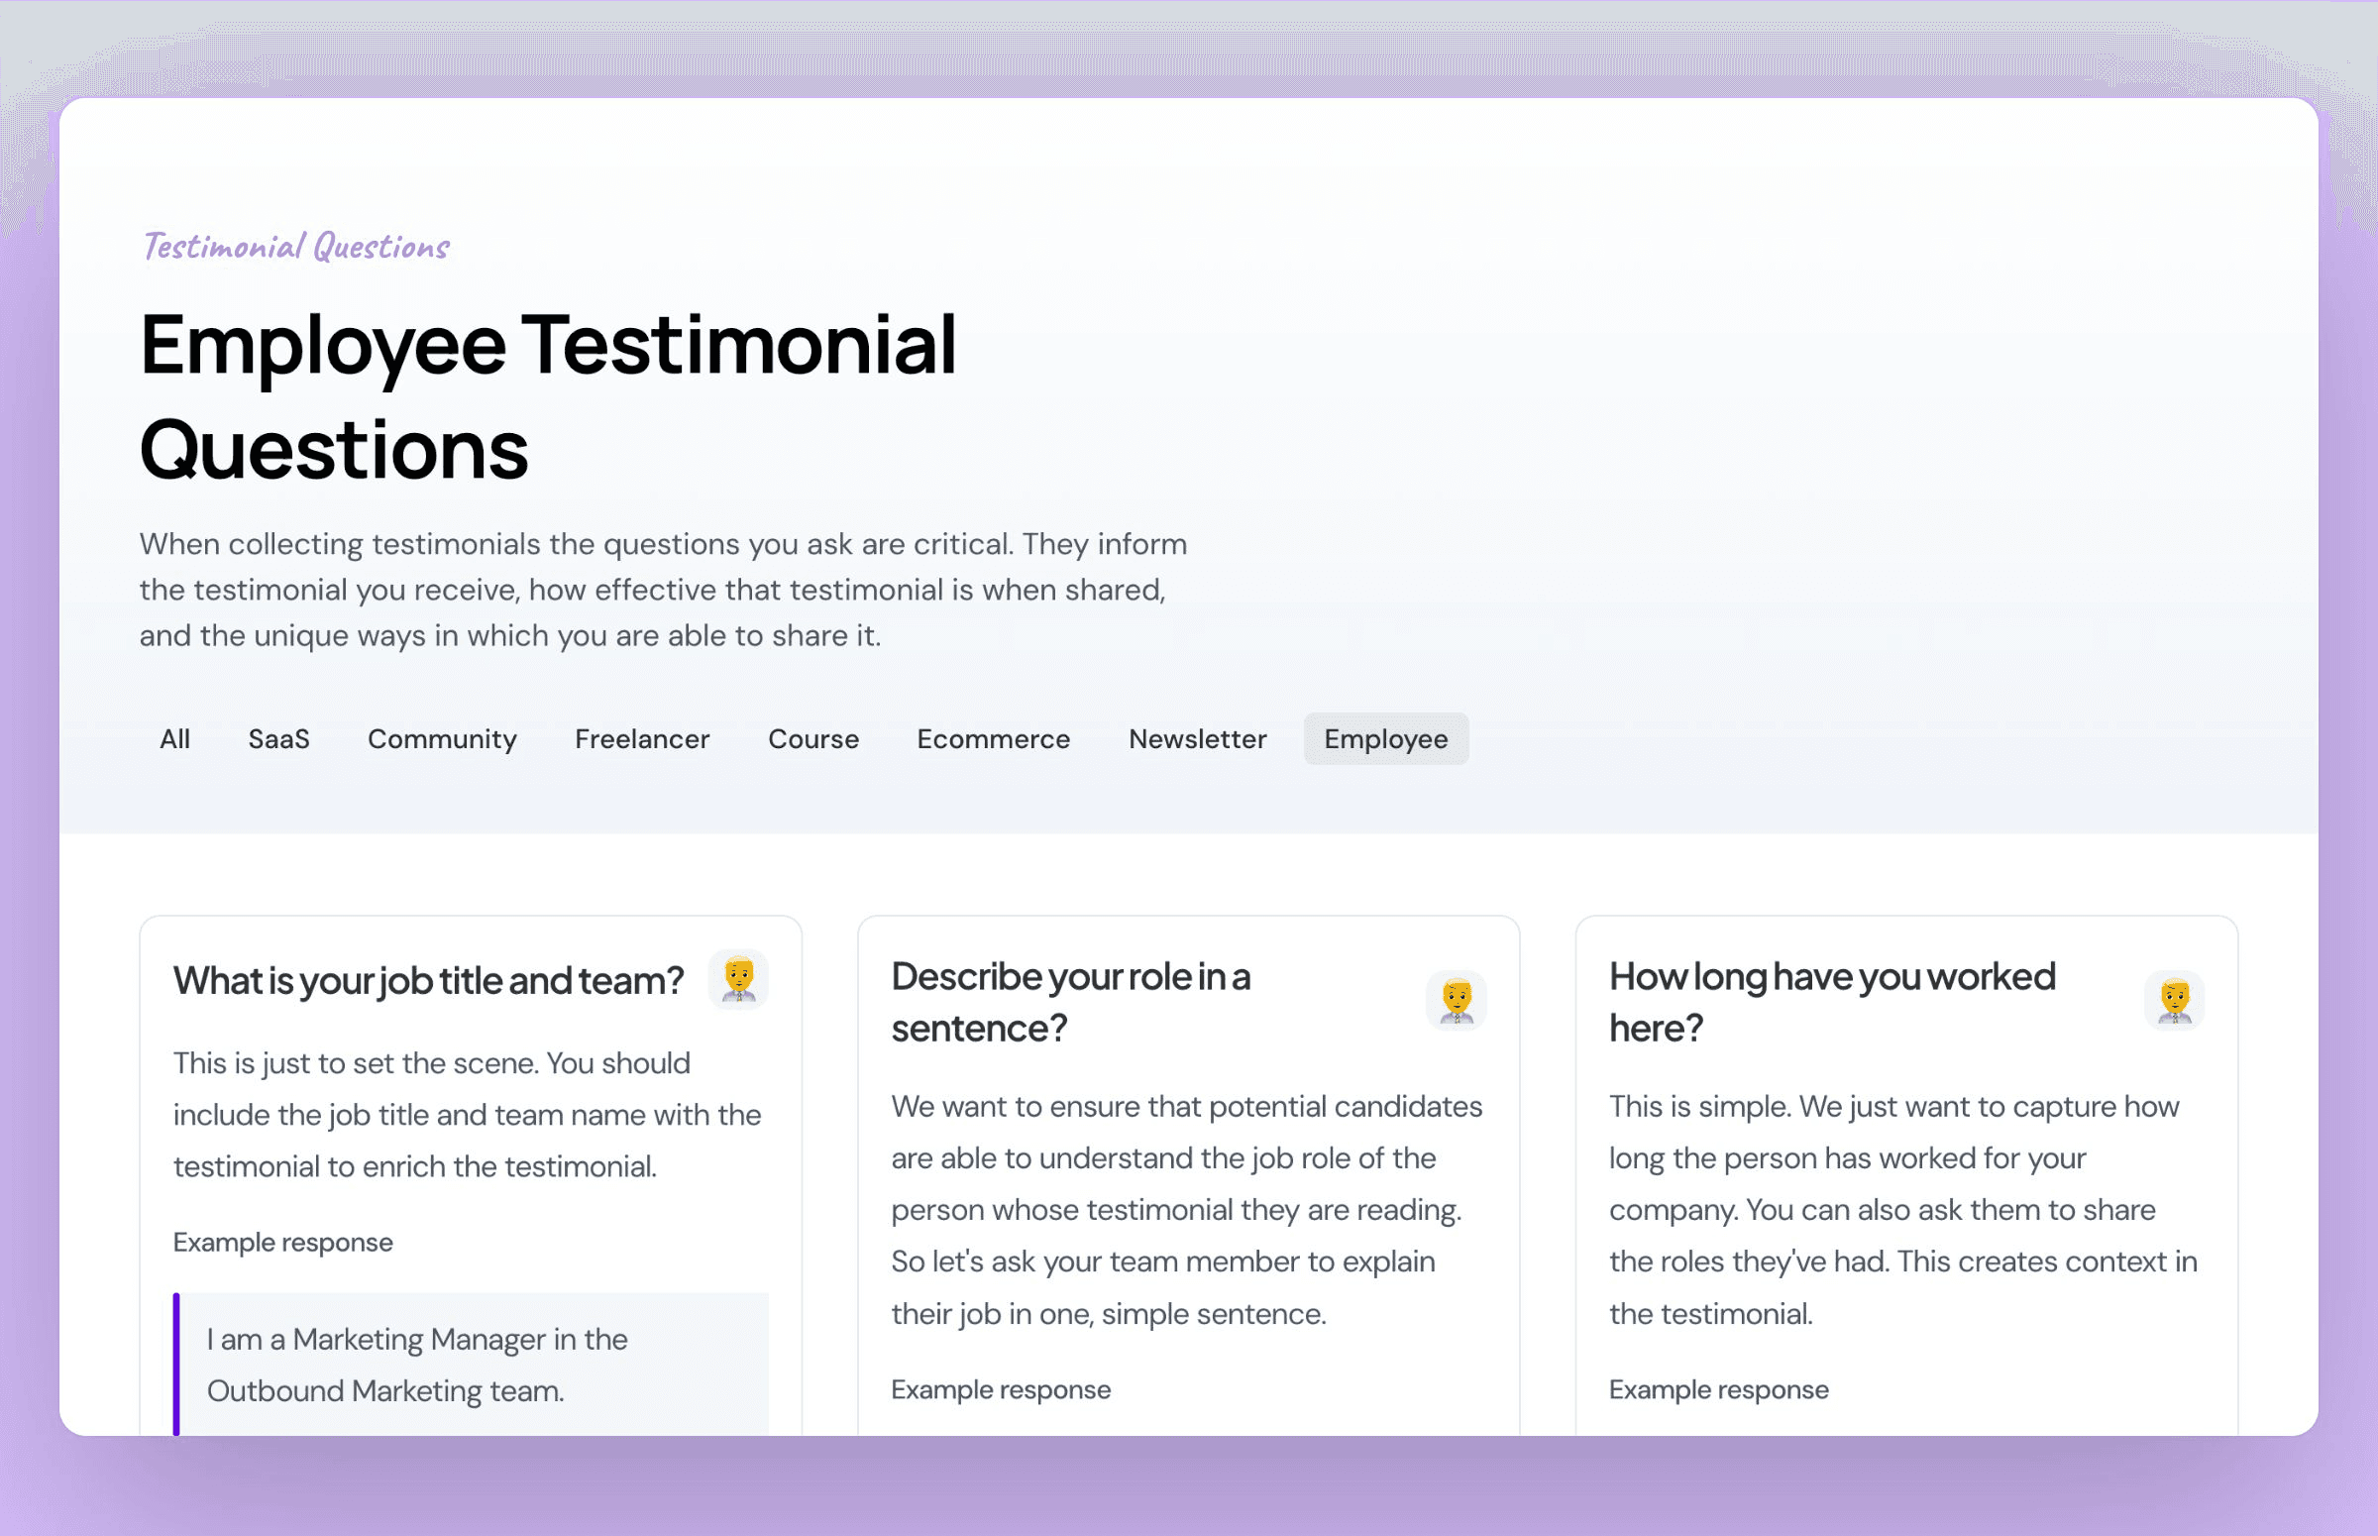Image resolution: width=2378 pixels, height=1536 pixels.
Task: Select the All filter tab
Action: 174,739
